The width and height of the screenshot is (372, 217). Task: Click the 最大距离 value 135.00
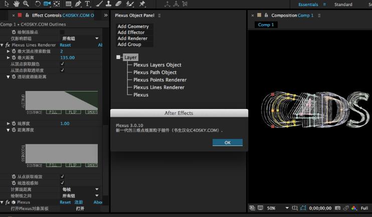pyautogui.click(x=67, y=57)
